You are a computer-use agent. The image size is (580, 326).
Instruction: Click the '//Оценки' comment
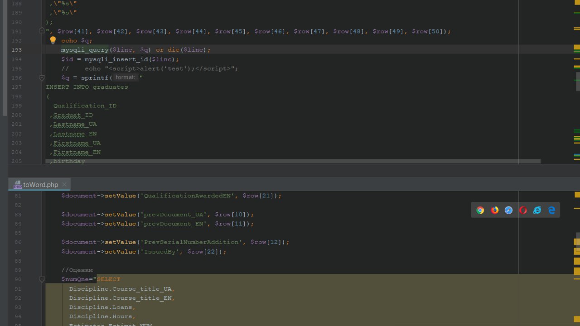tap(77, 270)
